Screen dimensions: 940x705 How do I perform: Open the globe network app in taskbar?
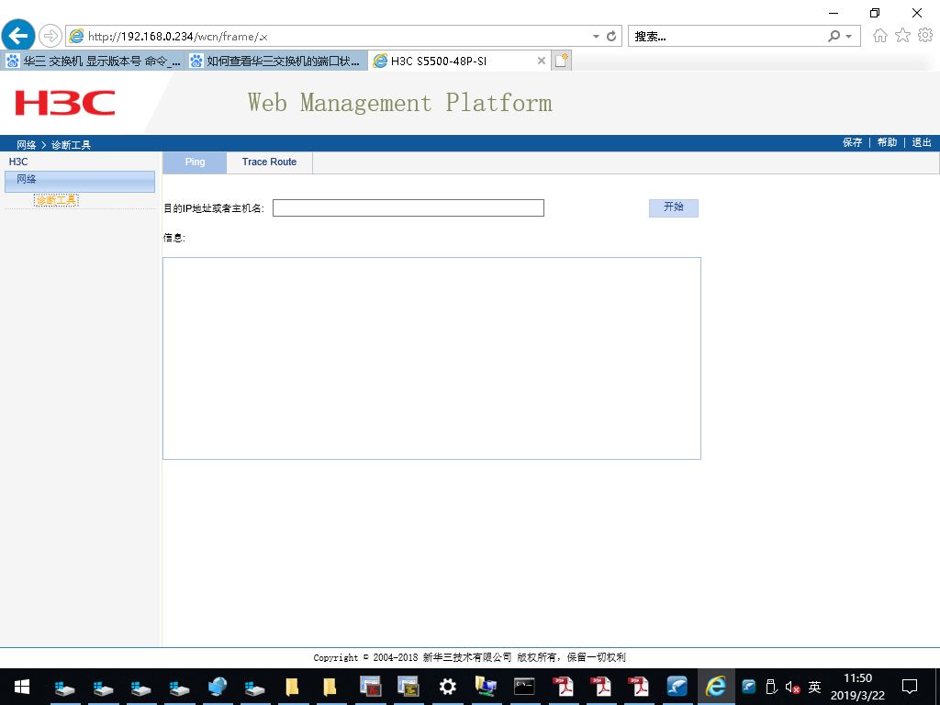218,687
